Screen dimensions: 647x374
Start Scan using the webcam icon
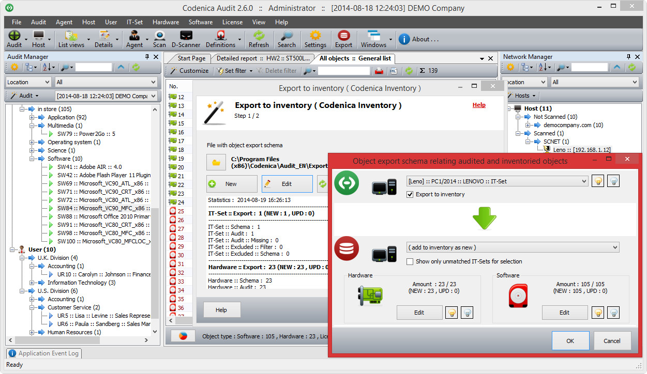[x=159, y=36]
